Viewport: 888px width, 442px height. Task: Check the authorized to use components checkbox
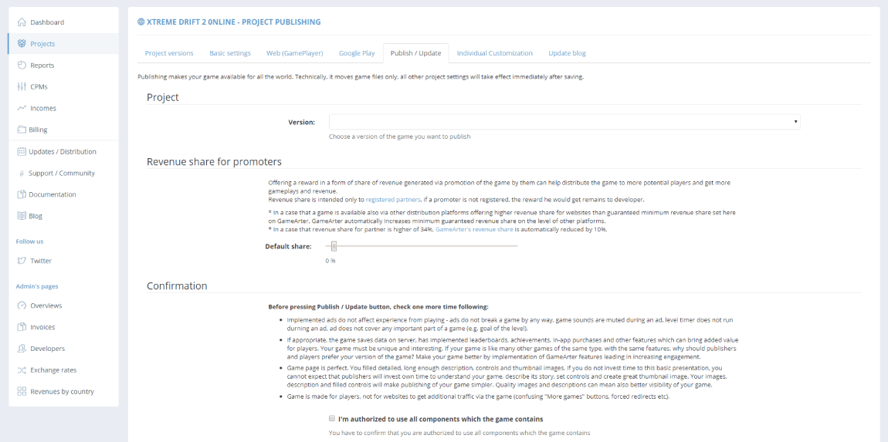tap(332, 419)
